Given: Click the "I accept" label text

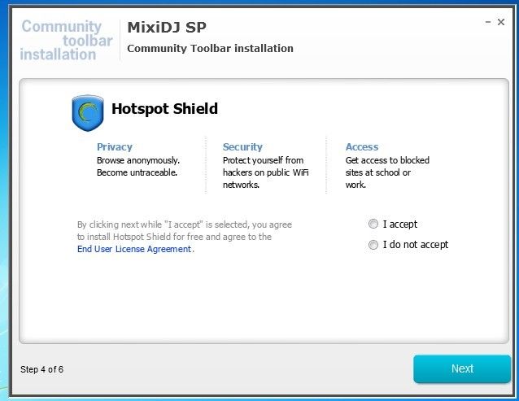Looking at the screenshot, I should [x=400, y=224].
